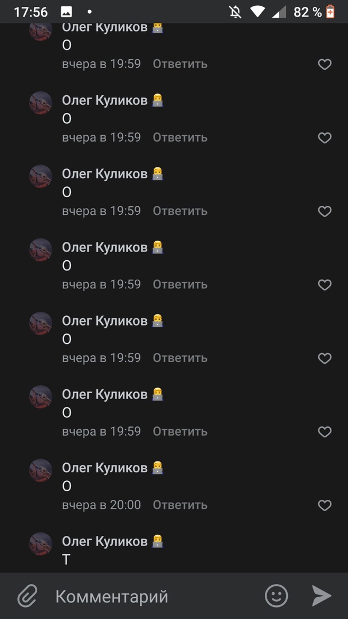Screen dimensions: 348x619
Task: Tap Ответить on the topmost comment
Action: click(x=180, y=64)
